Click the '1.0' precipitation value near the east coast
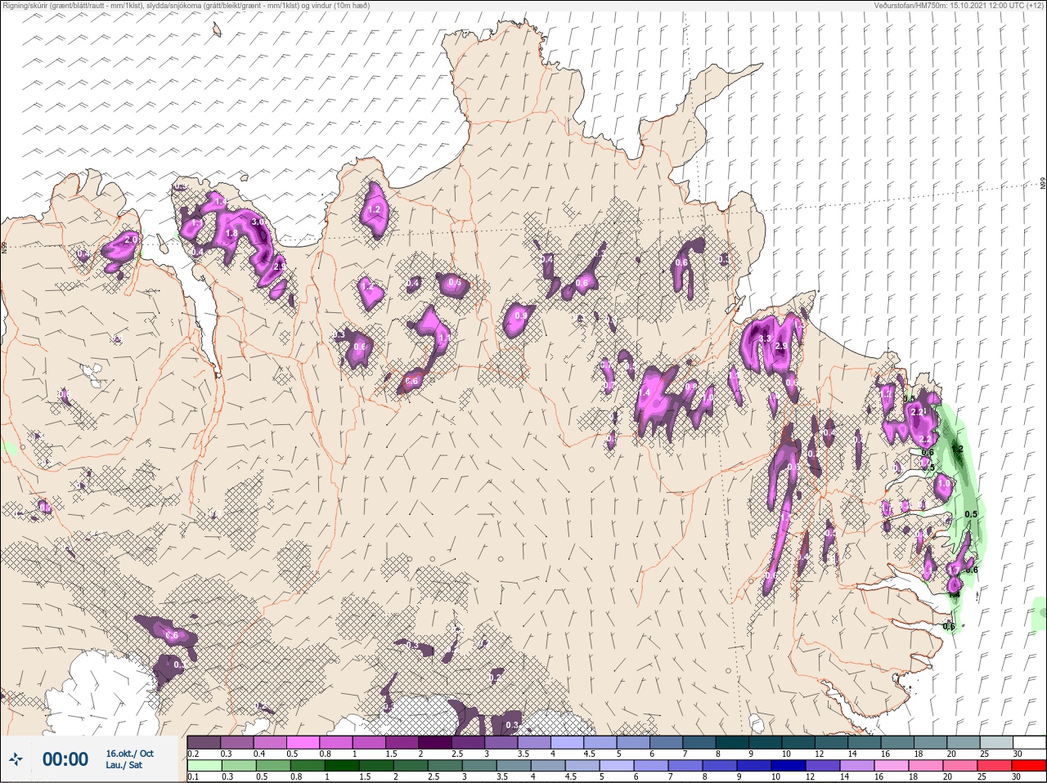1047x783 pixels. (x=944, y=483)
